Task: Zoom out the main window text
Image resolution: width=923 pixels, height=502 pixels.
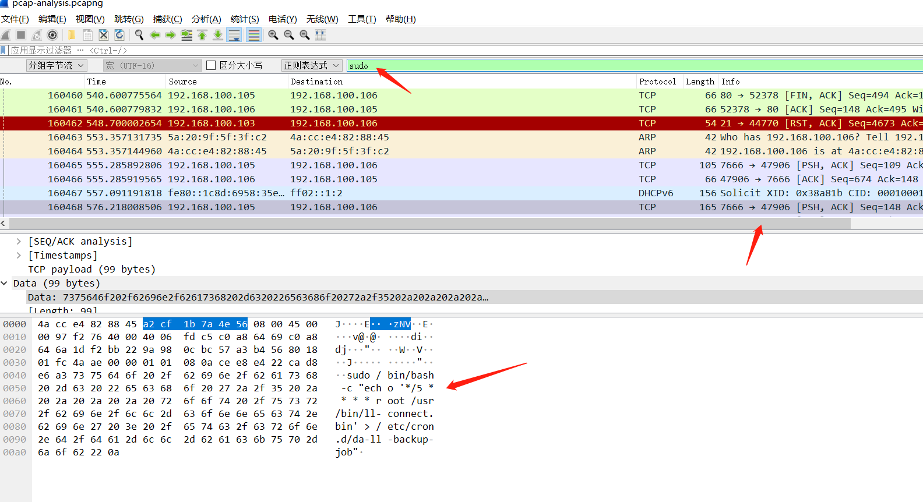Action: (x=288, y=35)
